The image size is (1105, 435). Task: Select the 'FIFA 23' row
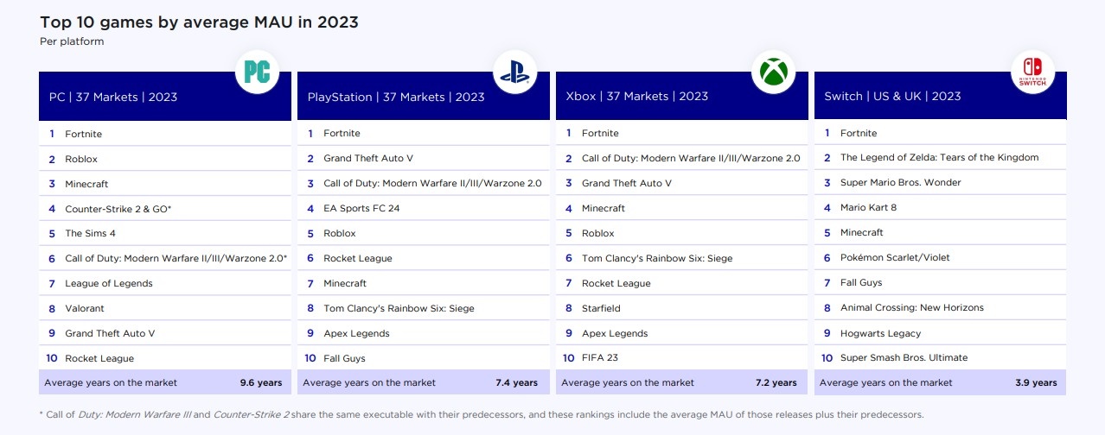point(681,357)
